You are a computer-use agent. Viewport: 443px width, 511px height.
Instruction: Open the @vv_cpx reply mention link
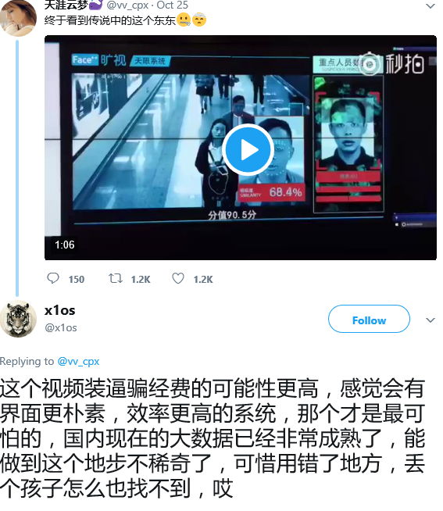[78, 362]
